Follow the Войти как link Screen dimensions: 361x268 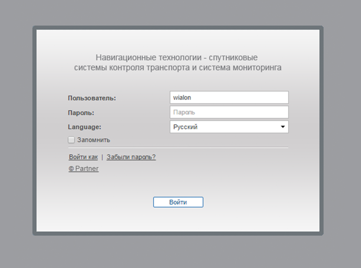tap(83, 157)
